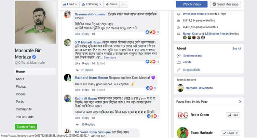Open the Photos tab in the sidebar
This screenshot has width=257, height=138.
[x=21, y=87]
